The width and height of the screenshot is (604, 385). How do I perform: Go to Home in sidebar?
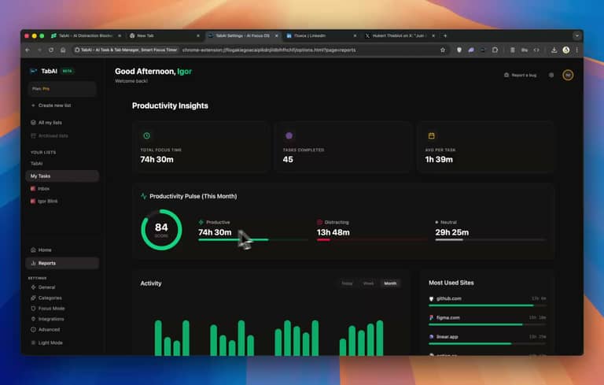coord(41,250)
